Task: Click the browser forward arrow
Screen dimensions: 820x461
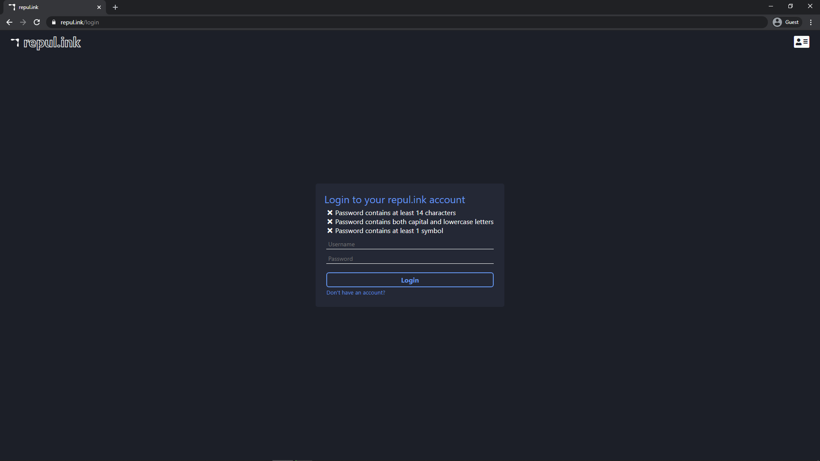Action: [x=23, y=22]
